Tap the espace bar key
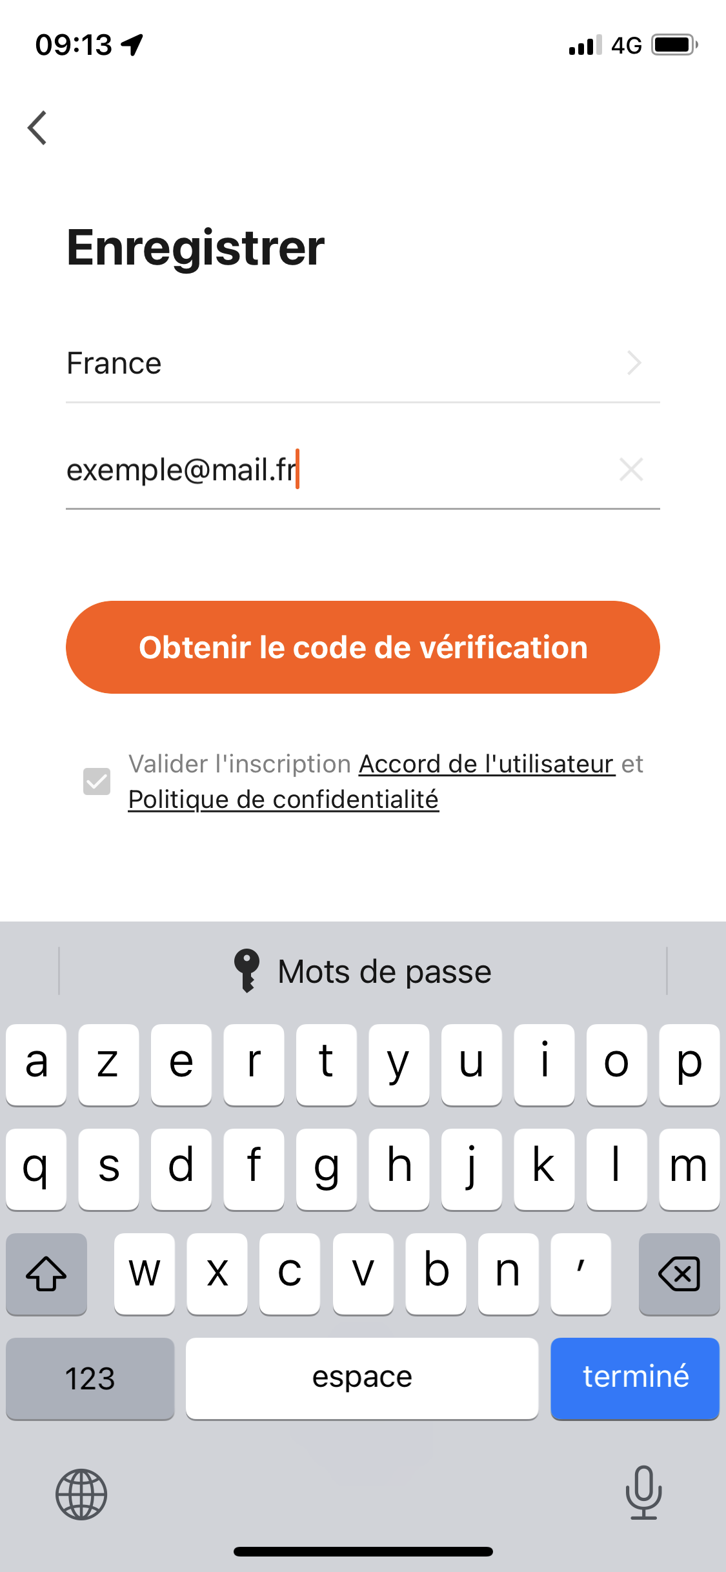The height and width of the screenshot is (1572, 726). (362, 1378)
